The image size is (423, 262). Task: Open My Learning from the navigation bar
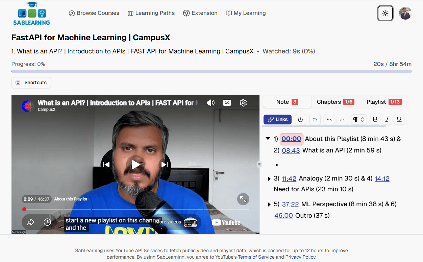coord(246,13)
